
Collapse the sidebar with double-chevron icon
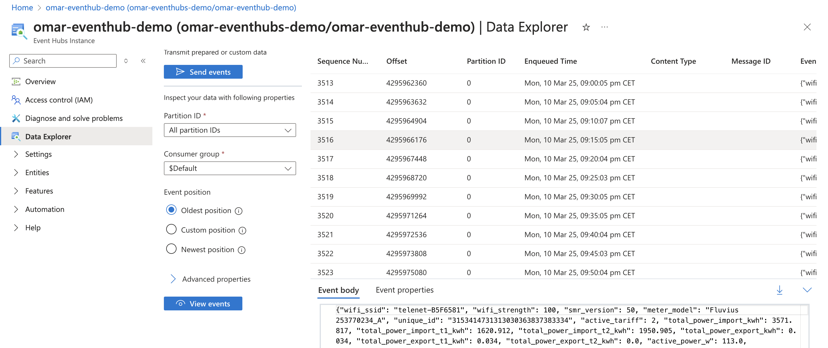pyautogui.click(x=143, y=61)
